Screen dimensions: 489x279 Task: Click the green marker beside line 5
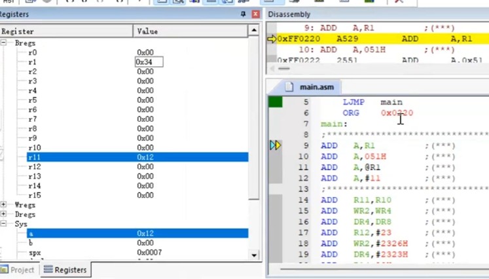(x=276, y=102)
